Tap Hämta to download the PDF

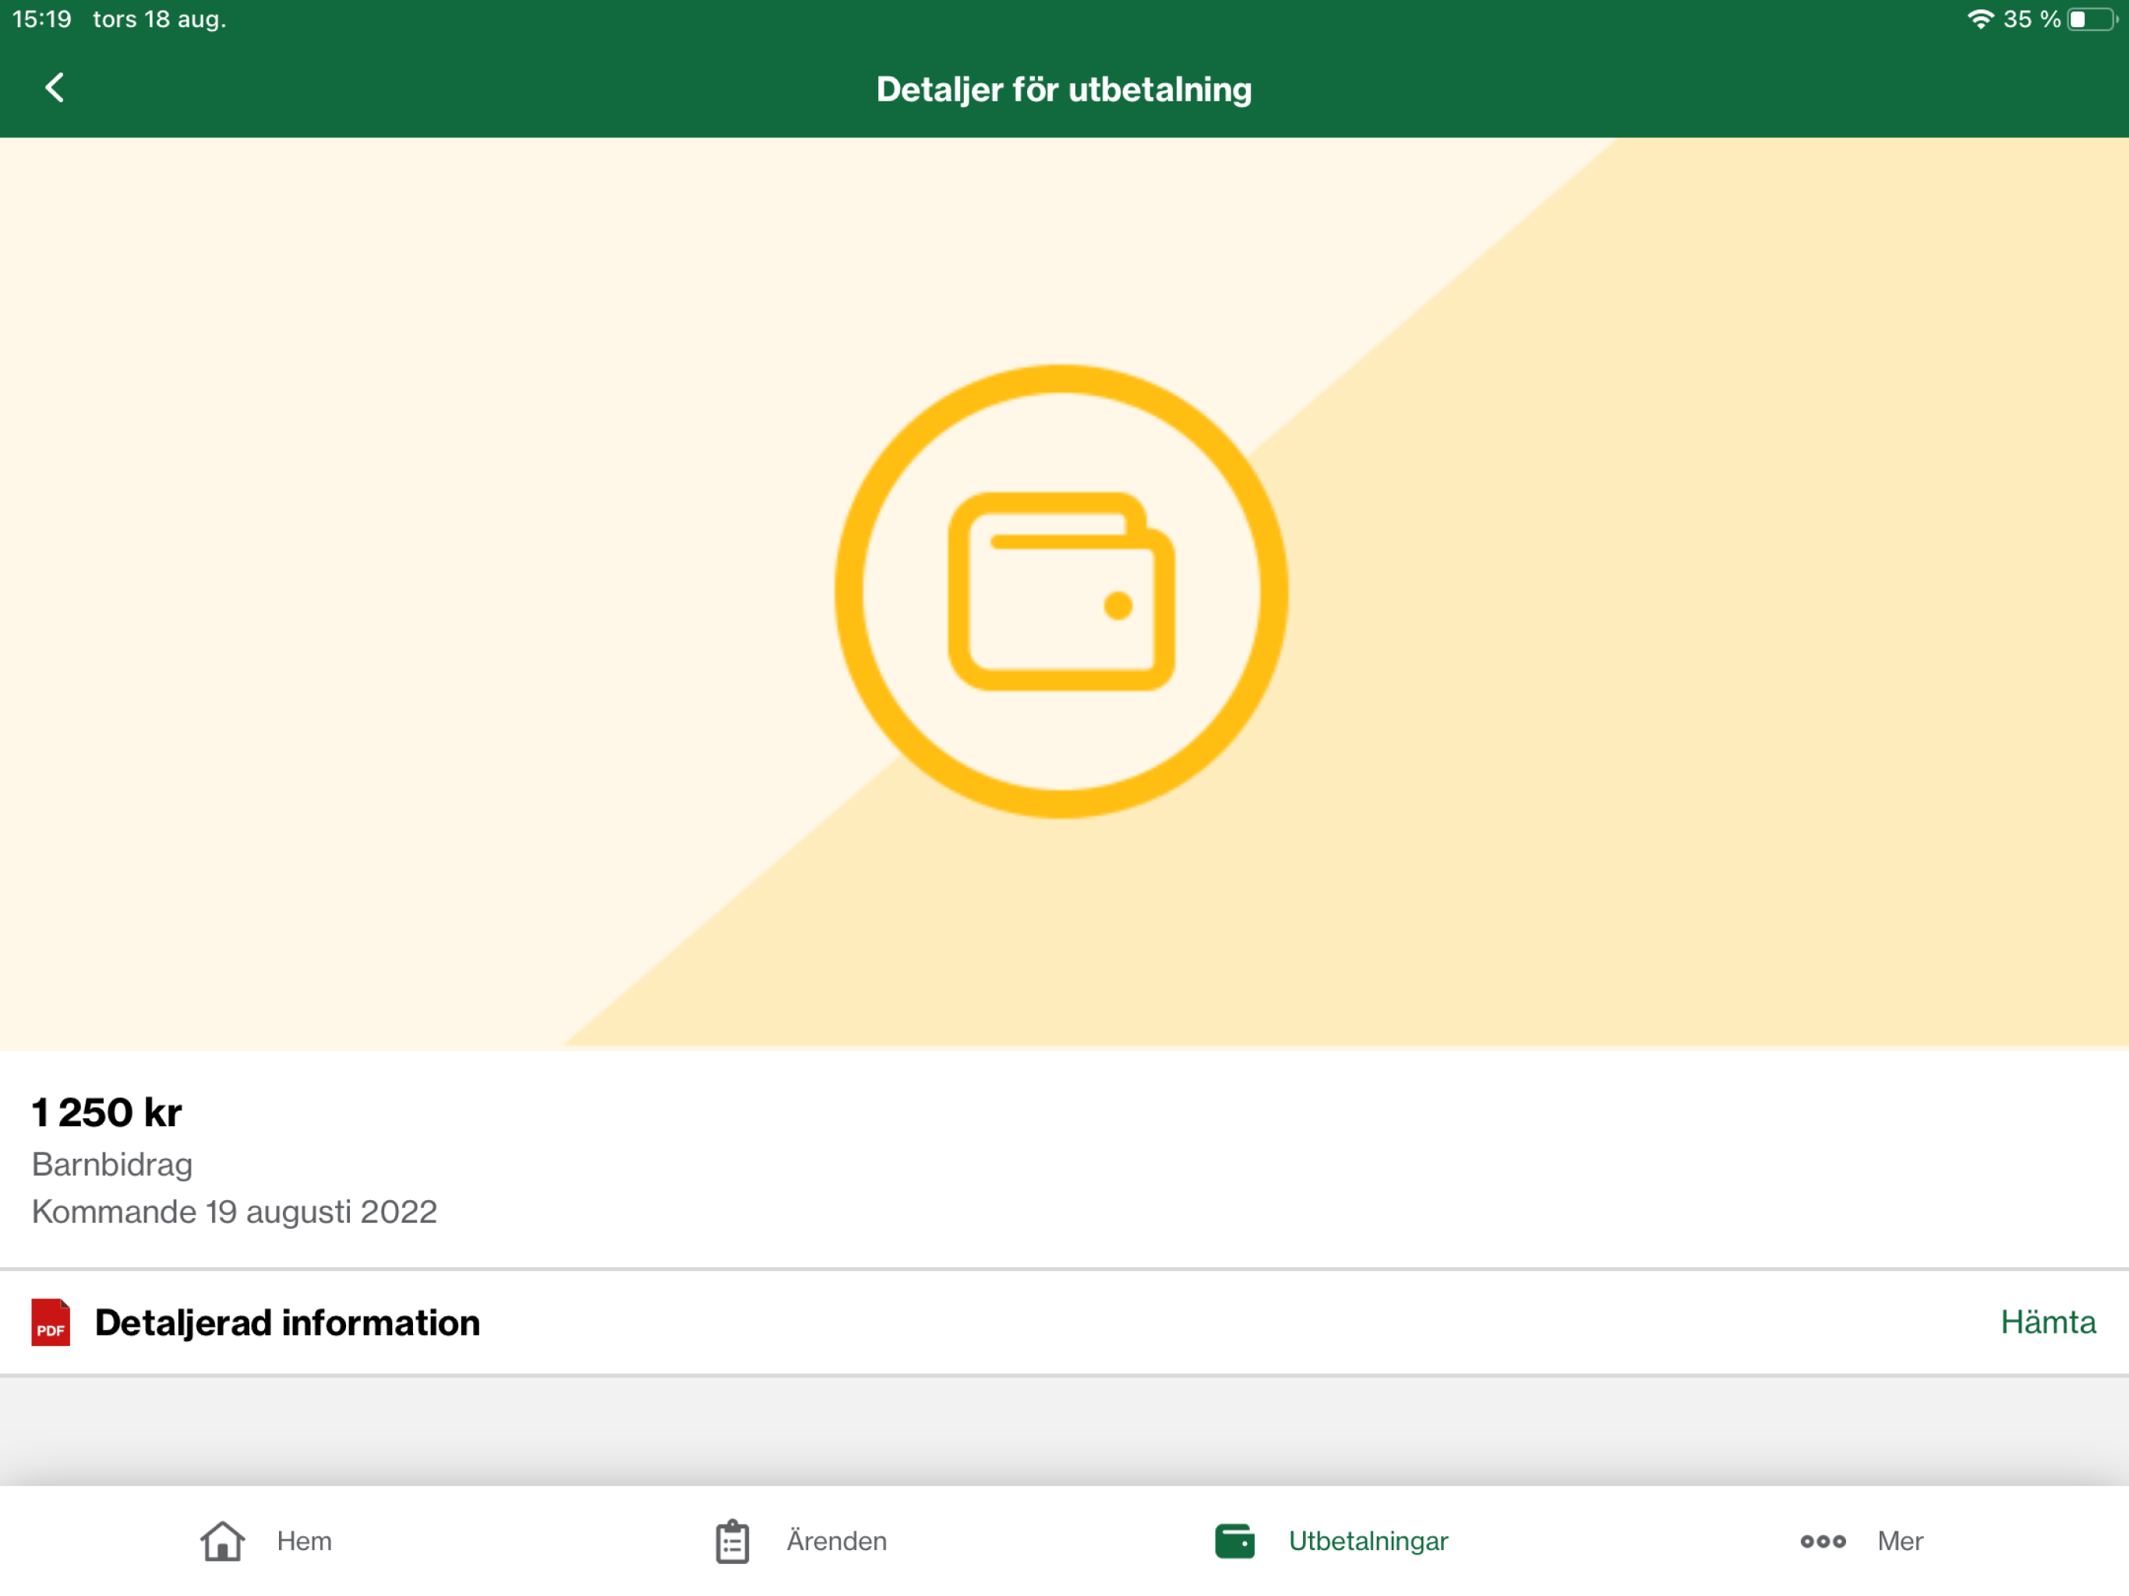(x=2047, y=1322)
